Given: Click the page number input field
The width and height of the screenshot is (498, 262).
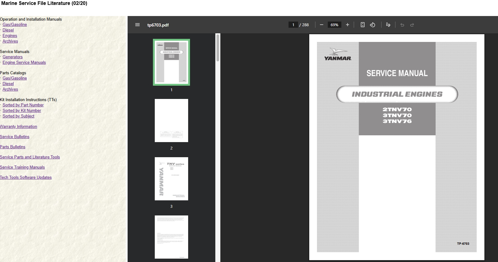Looking at the screenshot, I should click(x=293, y=25).
